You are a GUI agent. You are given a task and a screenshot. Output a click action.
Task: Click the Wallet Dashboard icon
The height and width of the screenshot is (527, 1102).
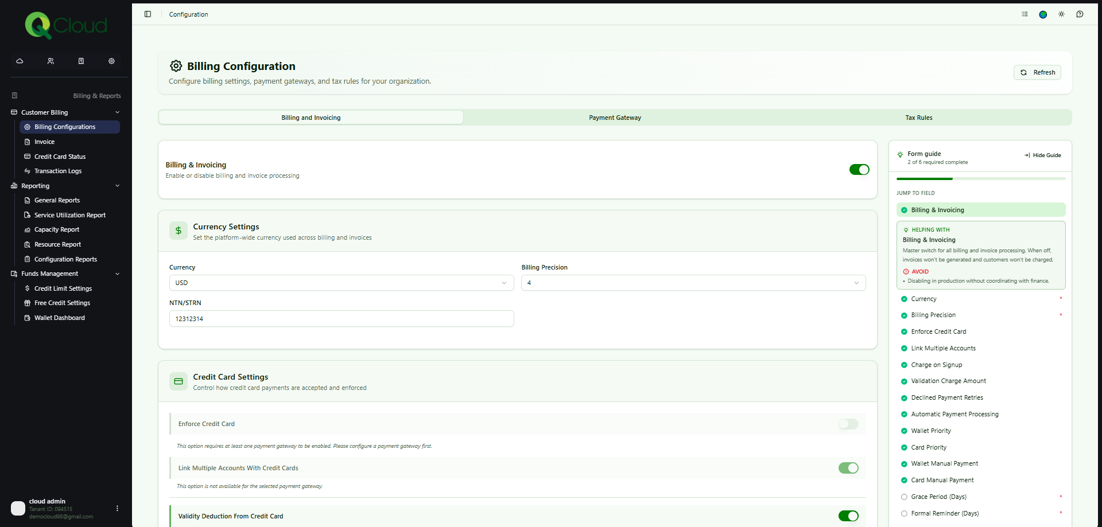pos(27,318)
